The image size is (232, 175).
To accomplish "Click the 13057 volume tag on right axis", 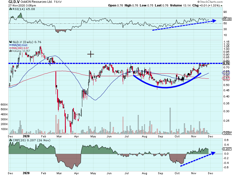I will pos(227,133).
